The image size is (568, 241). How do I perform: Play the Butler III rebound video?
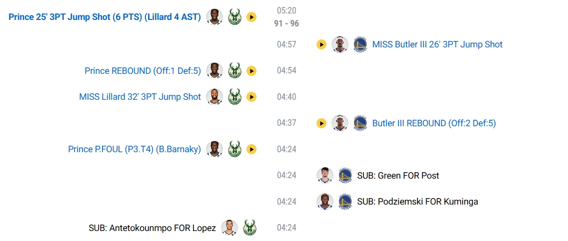coord(321,123)
